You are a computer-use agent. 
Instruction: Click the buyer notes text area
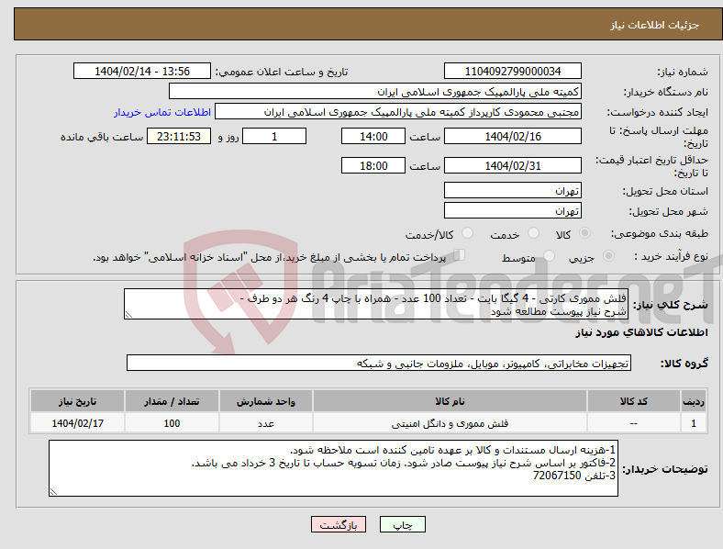tap(333, 468)
